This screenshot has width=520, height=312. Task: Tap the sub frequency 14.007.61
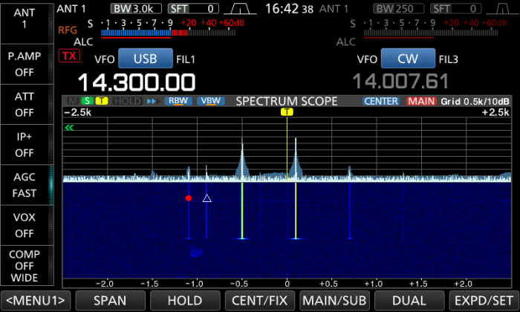pyautogui.click(x=400, y=81)
